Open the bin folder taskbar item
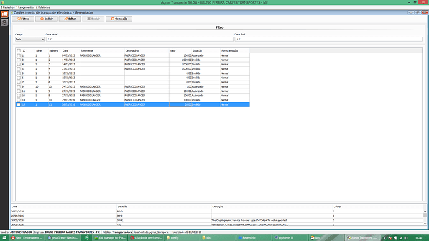This screenshot has height=241, width=429. pos(218,238)
